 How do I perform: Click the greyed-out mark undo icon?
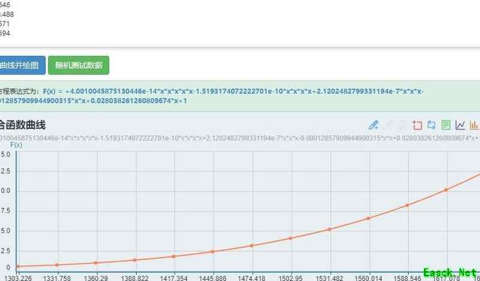388,125
